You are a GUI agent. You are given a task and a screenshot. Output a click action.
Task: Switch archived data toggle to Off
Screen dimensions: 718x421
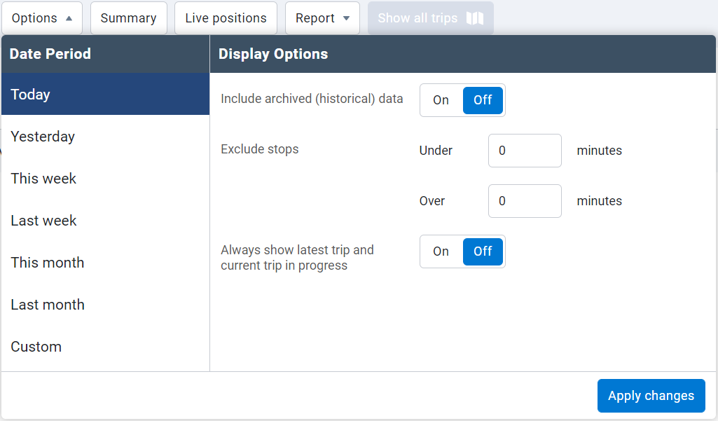coord(483,100)
